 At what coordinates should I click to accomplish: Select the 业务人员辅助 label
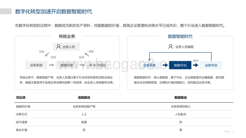click(x=184, y=47)
